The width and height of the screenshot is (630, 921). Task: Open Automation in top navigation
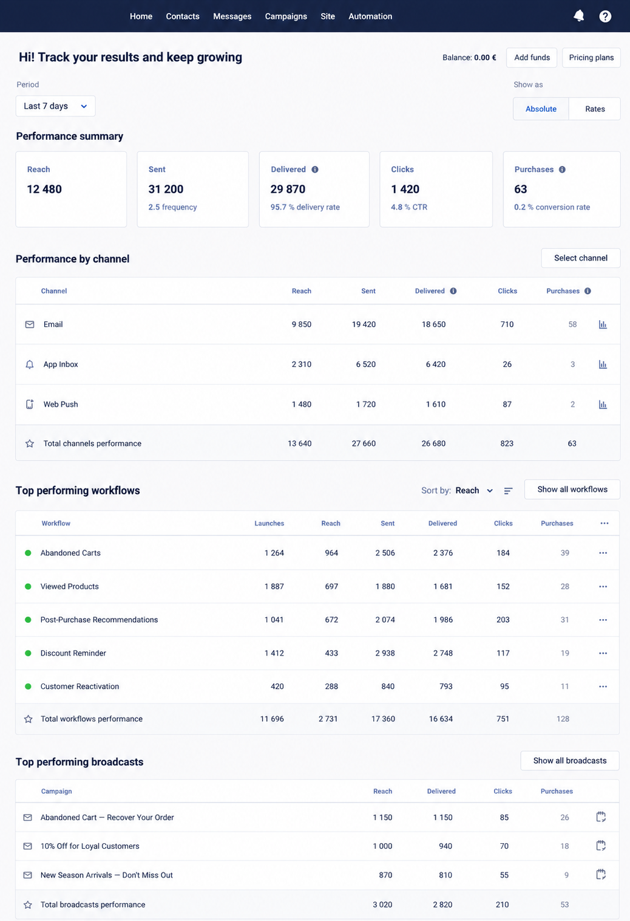pos(370,16)
